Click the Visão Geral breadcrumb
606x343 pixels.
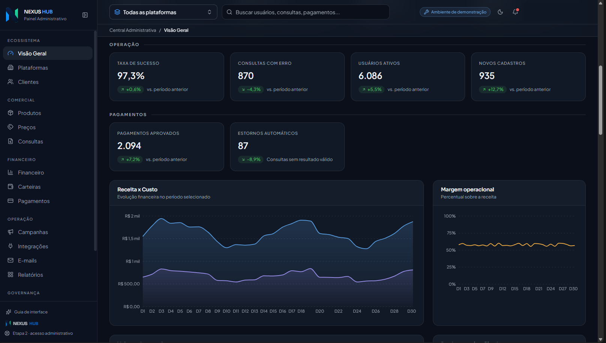coord(176,30)
